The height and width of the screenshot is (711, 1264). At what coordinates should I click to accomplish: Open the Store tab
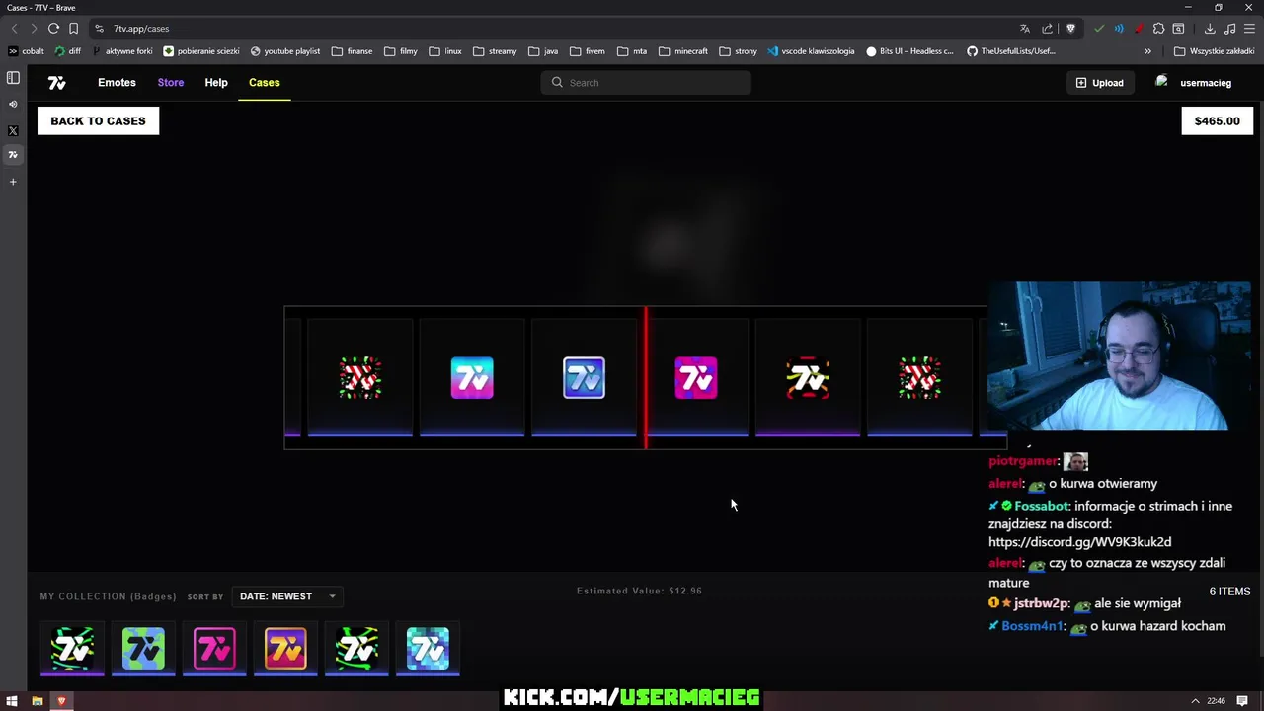pyautogui.click(x=171, y=83)
